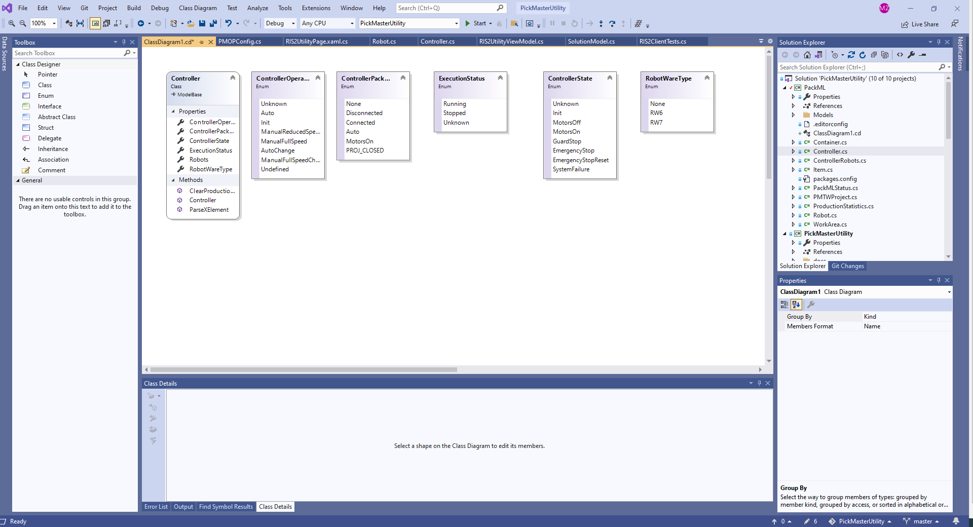Click the main Search (Ctrl+Q) box

(x=451, y=8)
